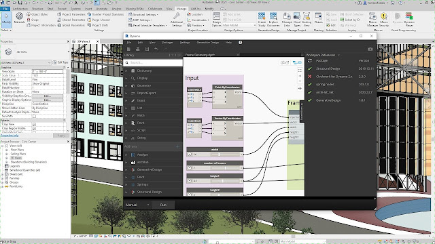435x244 pixels.
Task: Open the Manual run mode dropdown
Action: point(137,205)
